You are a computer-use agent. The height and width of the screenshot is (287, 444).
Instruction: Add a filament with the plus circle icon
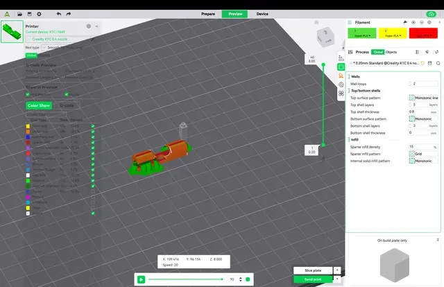[x=413, y=22]
